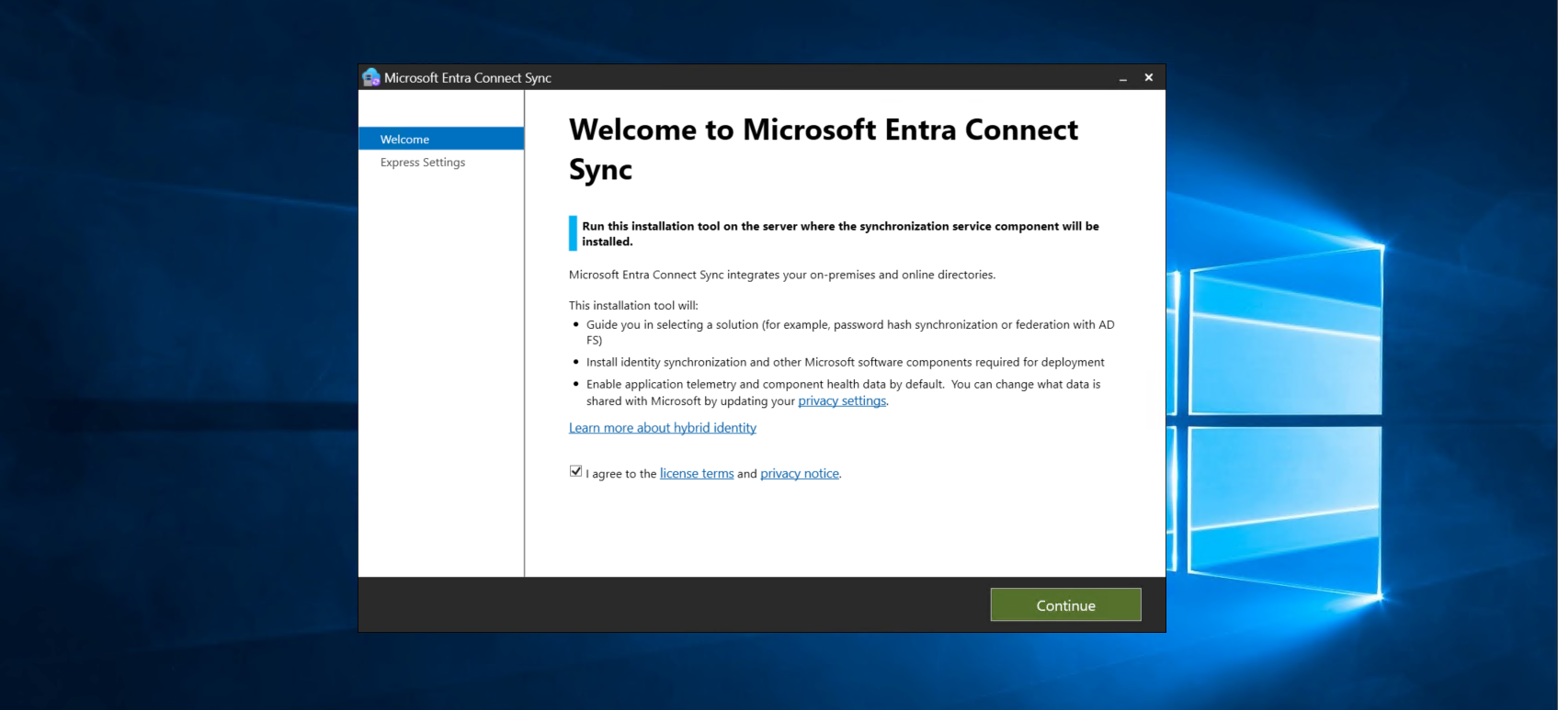Uncheck the license terms agreement checkbox
The height and width of the screenshot is (710, 1558).
coord(576,472)
